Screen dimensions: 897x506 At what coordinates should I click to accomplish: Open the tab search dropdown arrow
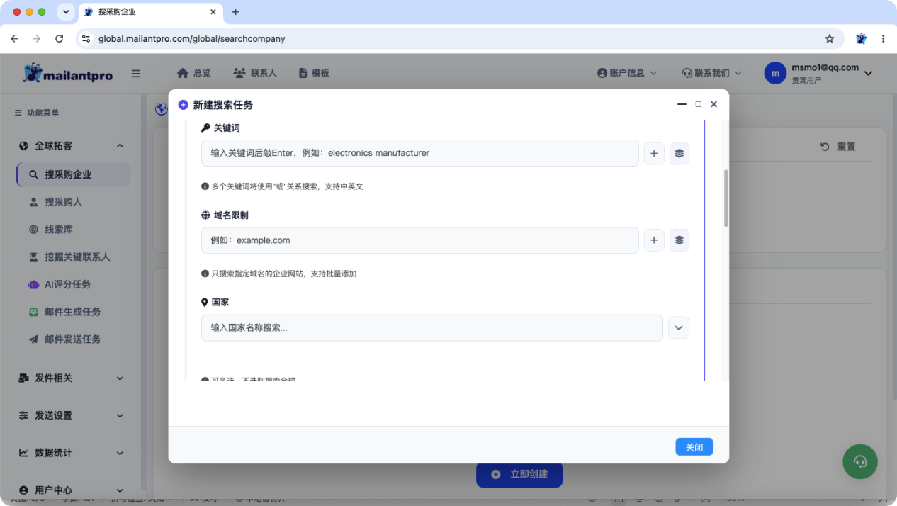pos(66,12)
